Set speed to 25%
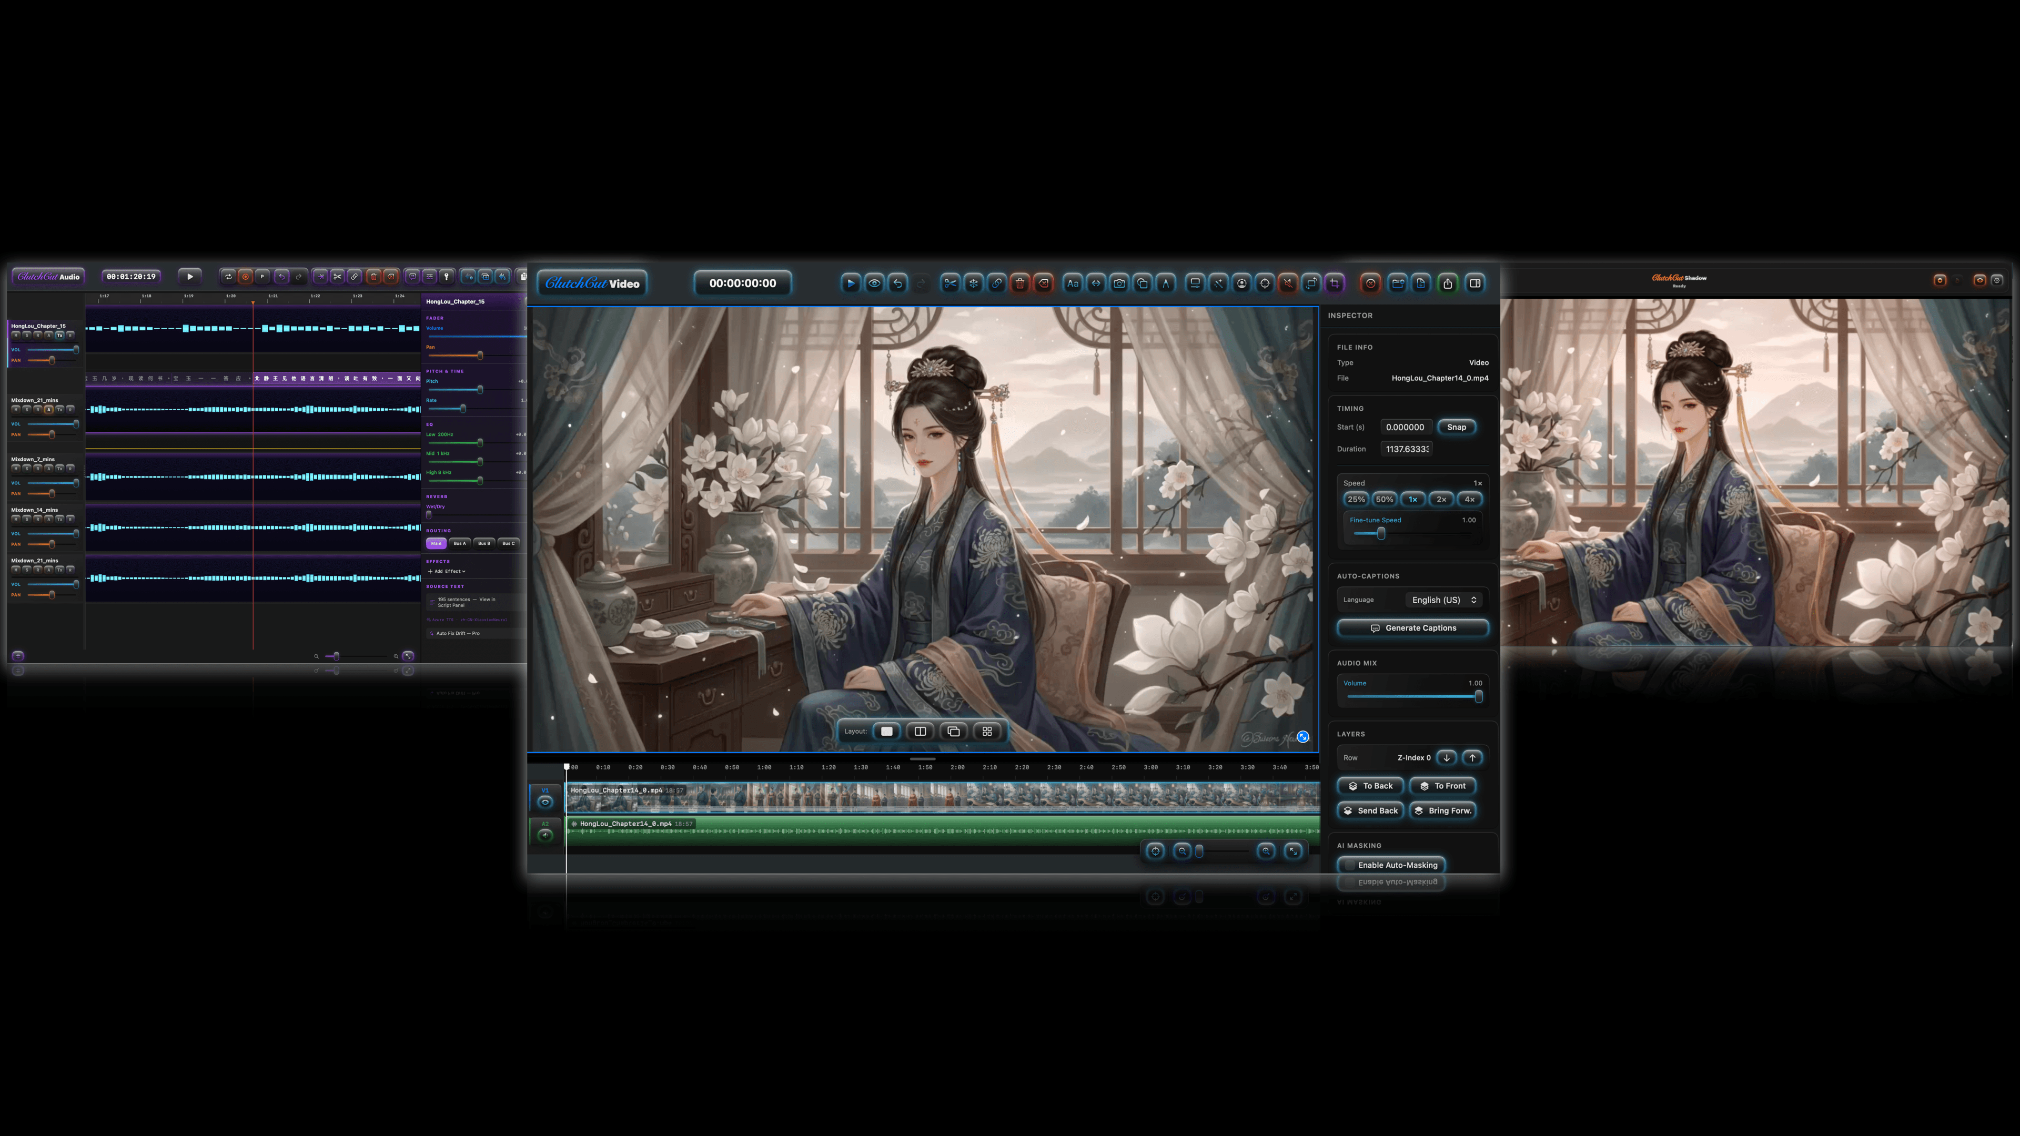 click(x=1356, y=500)
